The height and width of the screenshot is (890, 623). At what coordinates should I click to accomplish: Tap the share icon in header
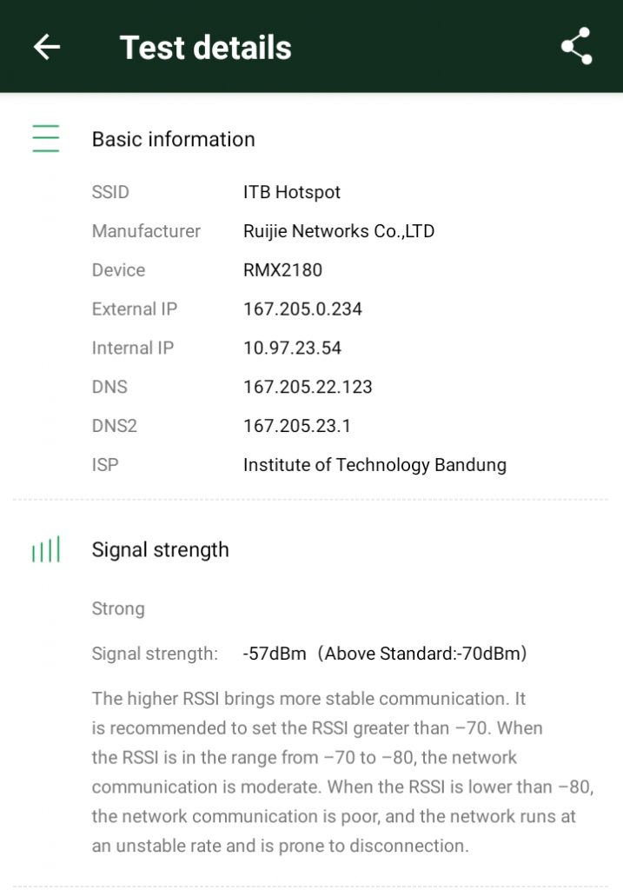[x=576, y=47]
